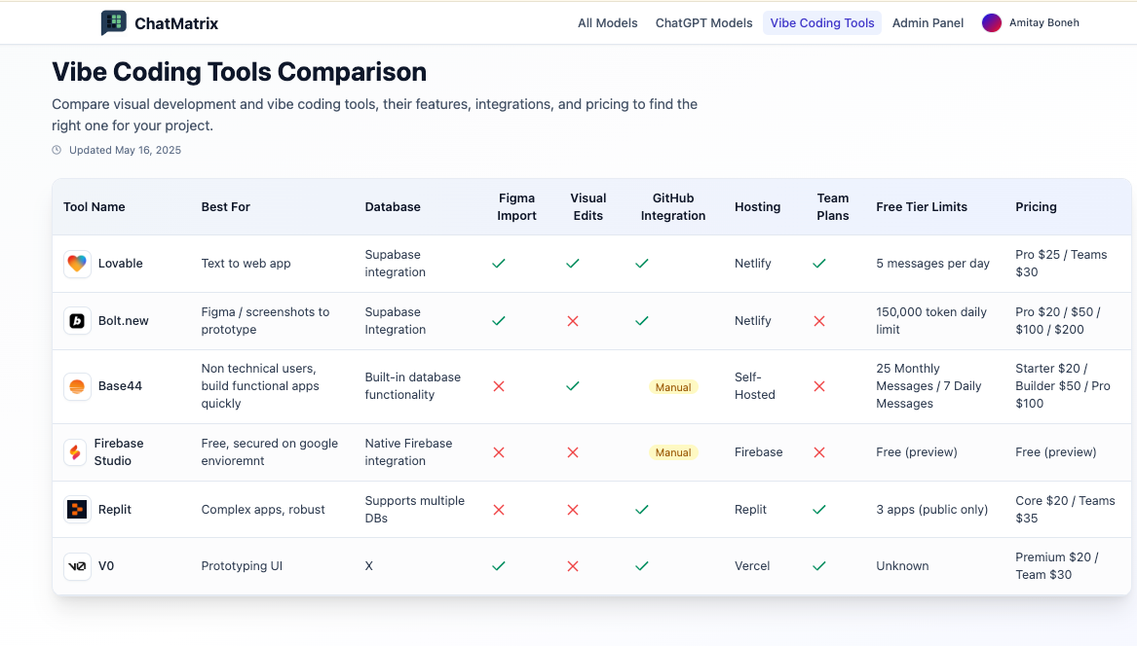Click Amitay Boneh's profile avatar
This screenshot has width=1137, height=646.
pos(991,23)
